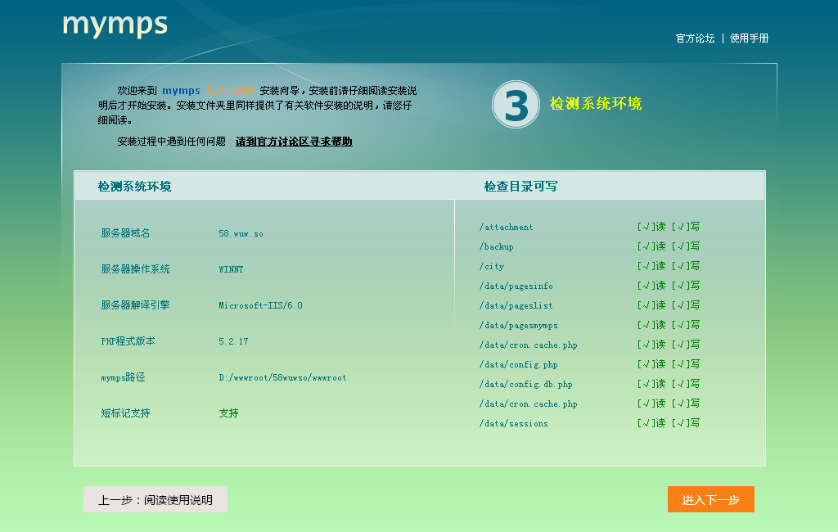Click the step 3 circle badge
838x532 pixels.
[516, 105]
